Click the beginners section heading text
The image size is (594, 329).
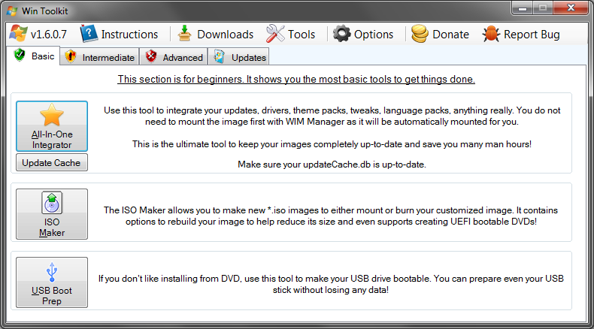296,79
